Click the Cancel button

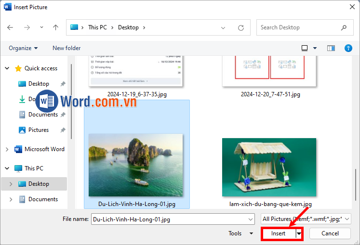330,233
